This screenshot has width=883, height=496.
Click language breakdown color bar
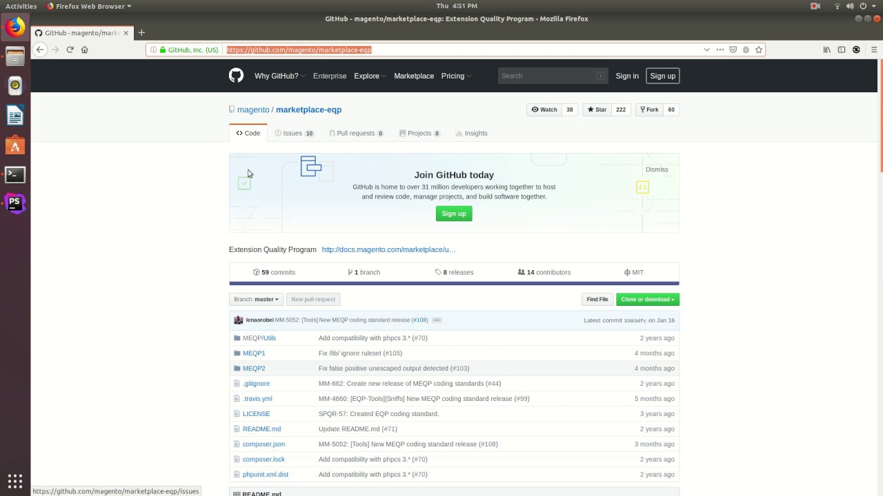[x=454, y=283]
